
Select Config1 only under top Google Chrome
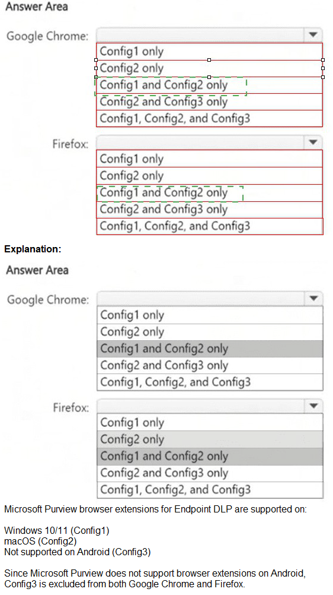209,51
